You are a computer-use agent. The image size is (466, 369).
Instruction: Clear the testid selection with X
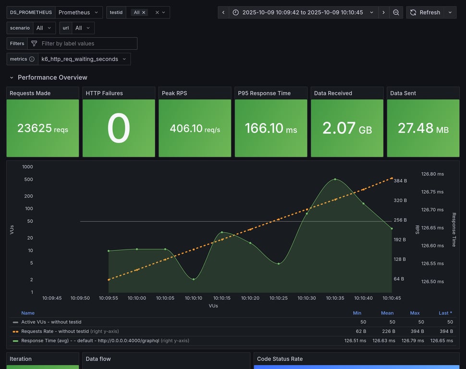(x=157, y=12)
